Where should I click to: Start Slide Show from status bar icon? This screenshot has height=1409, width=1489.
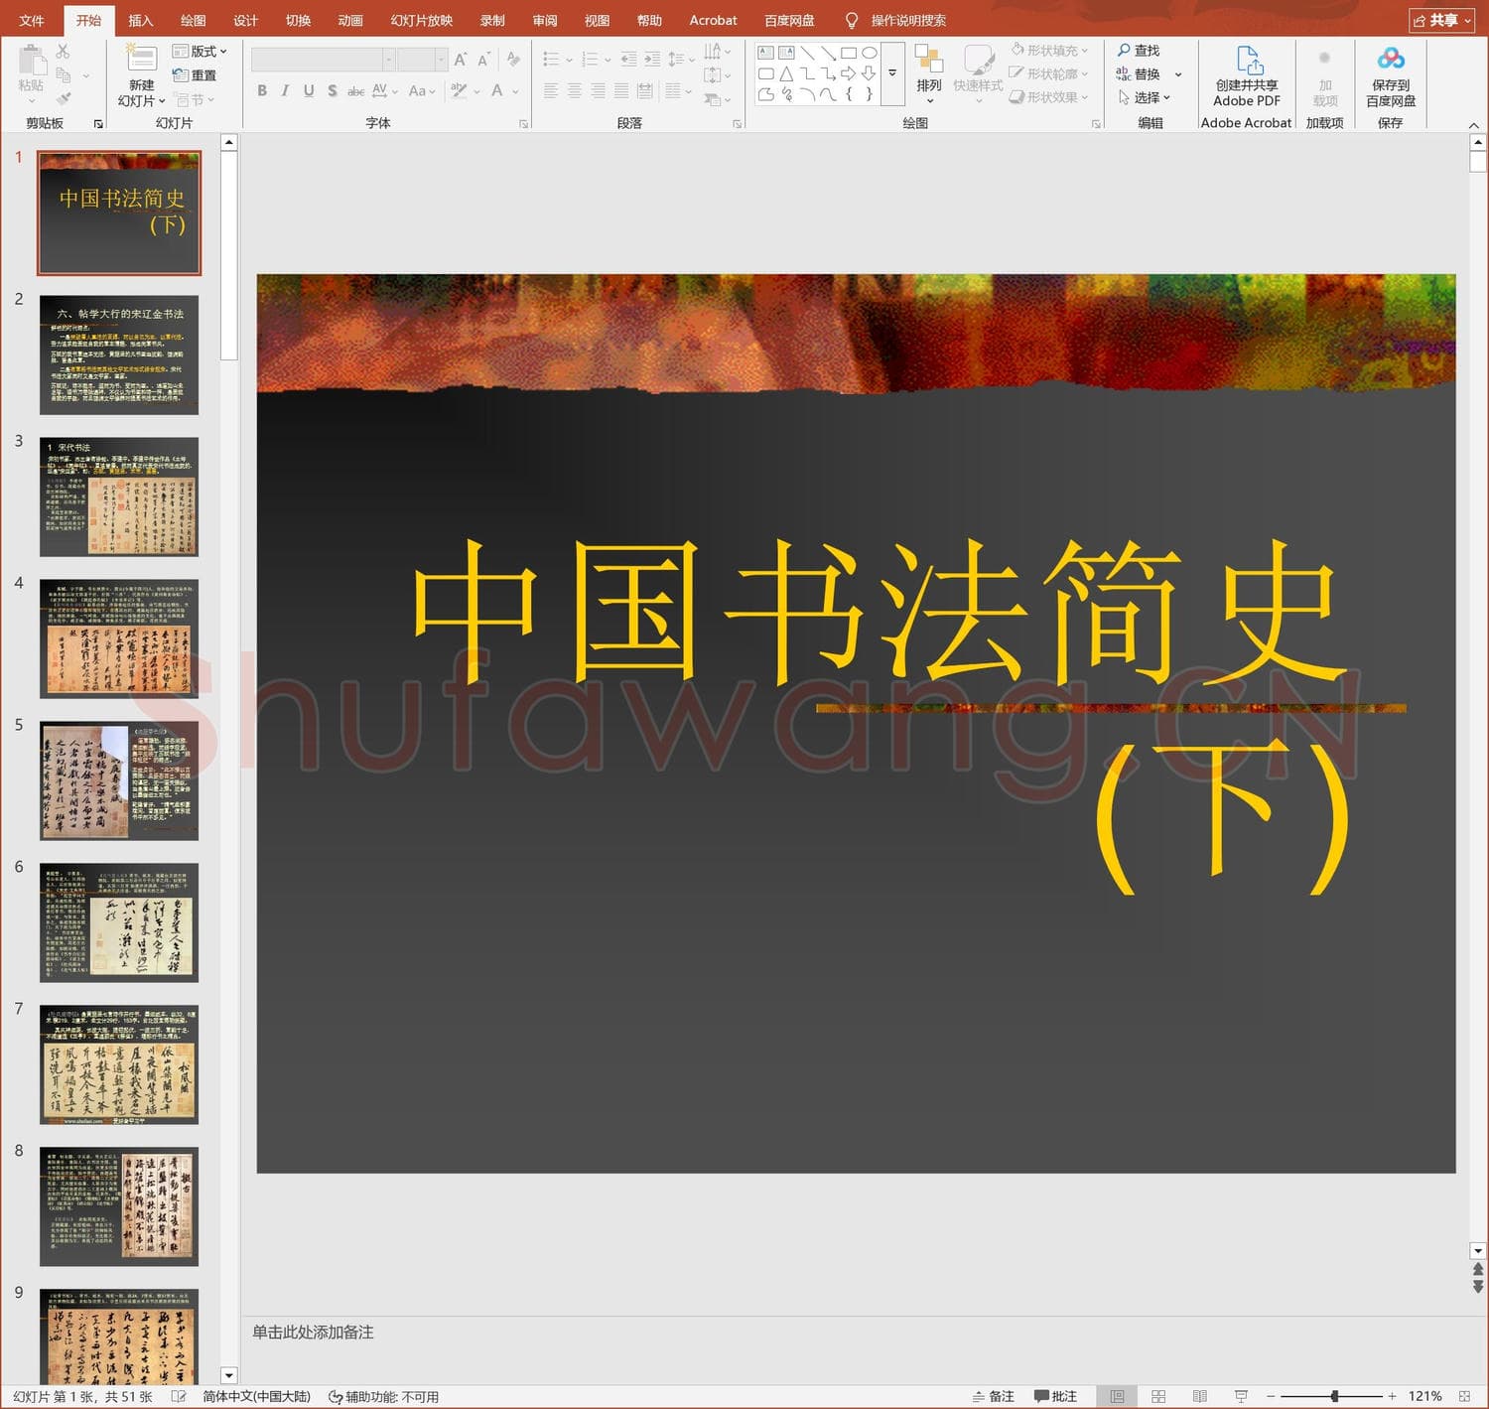point(1241,1396)
